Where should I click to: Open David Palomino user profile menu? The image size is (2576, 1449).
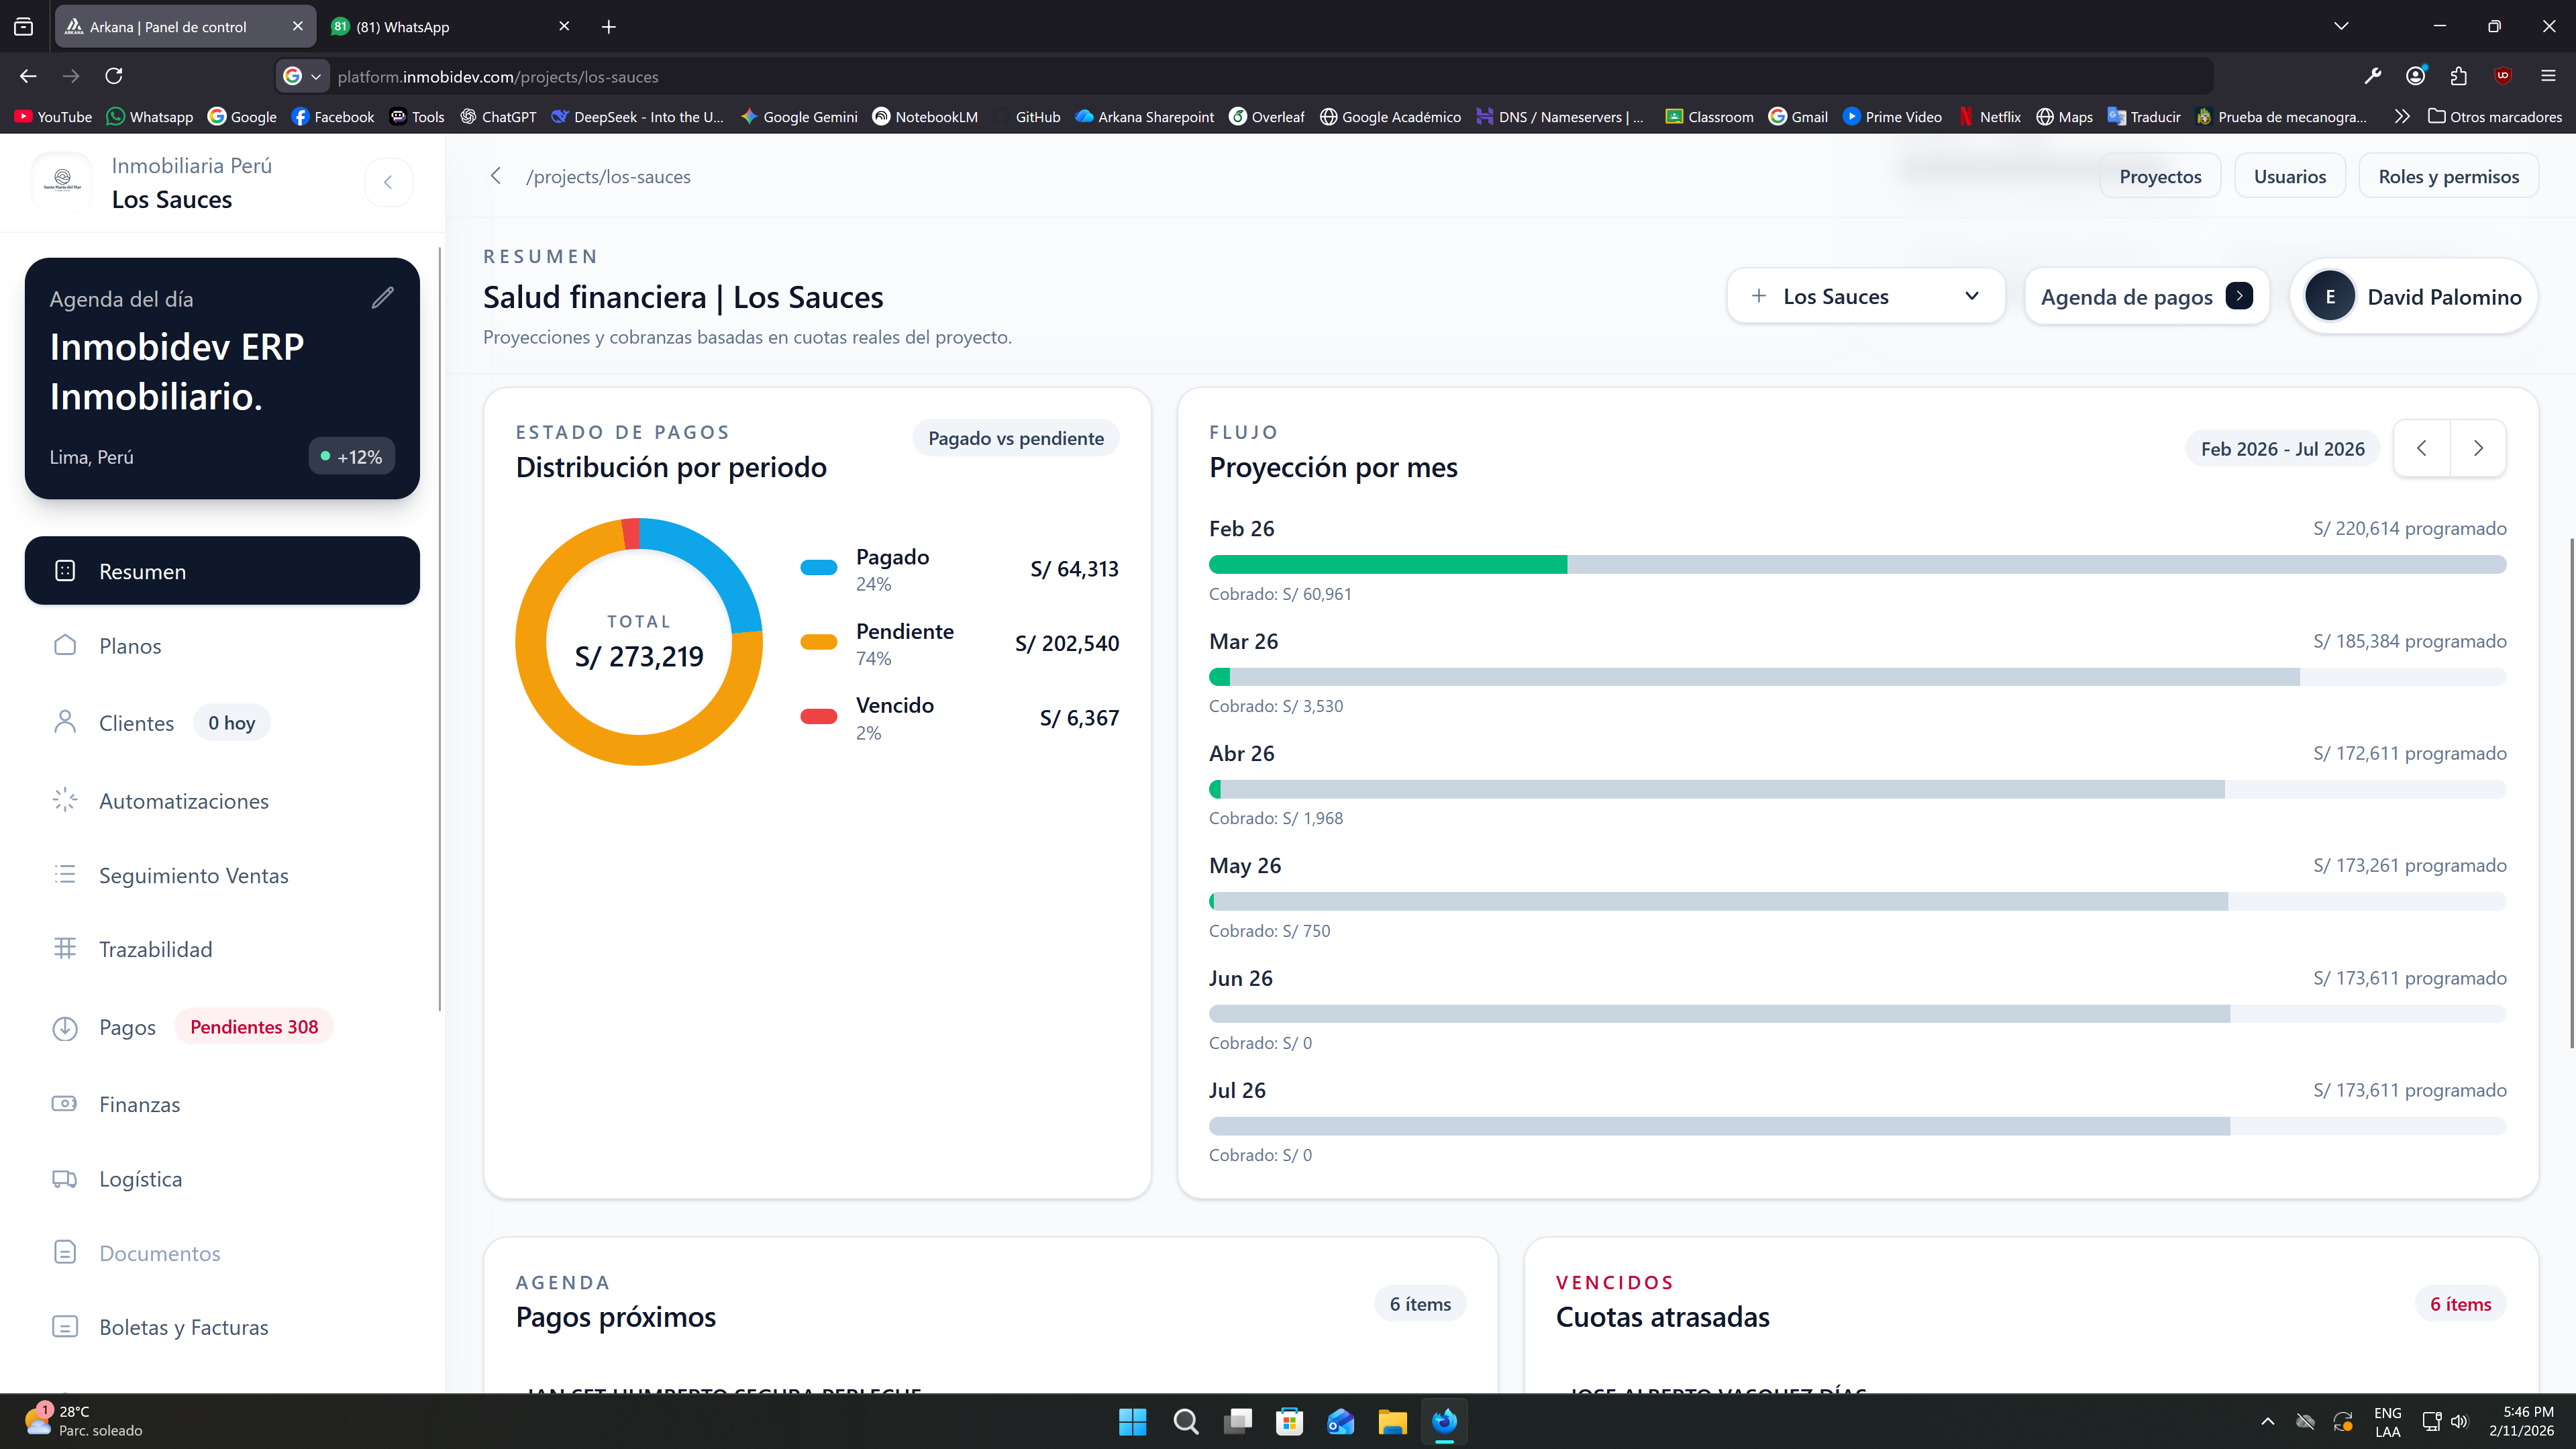click(x=2414, y=296)
